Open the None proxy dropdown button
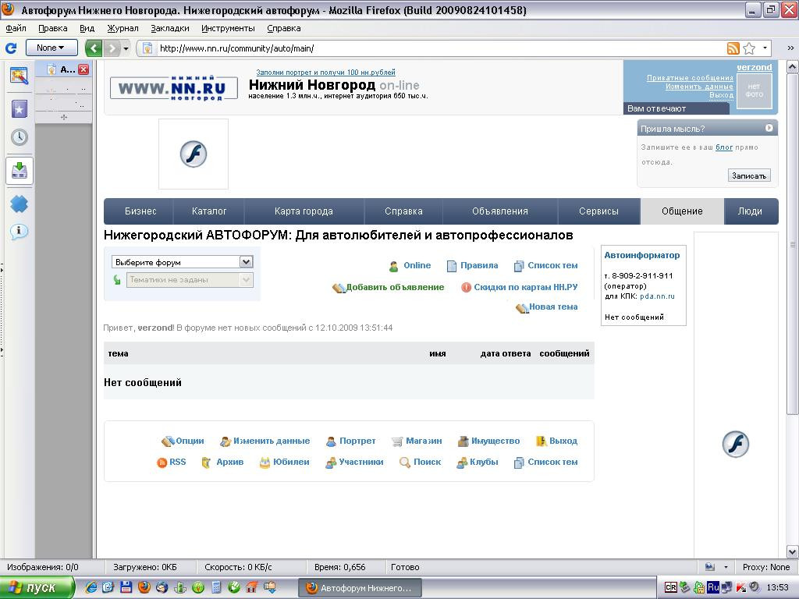The width and height of the screenshot is (799, 599). [x=51, y=48]
